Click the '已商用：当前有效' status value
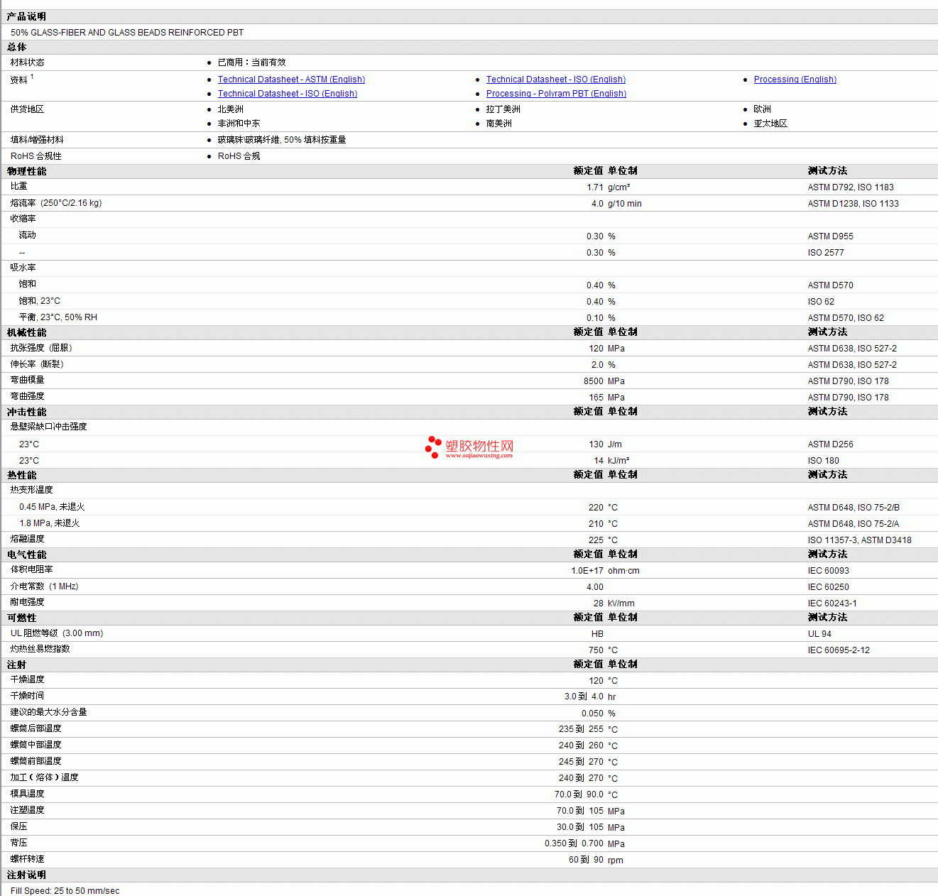 (252, 62)
